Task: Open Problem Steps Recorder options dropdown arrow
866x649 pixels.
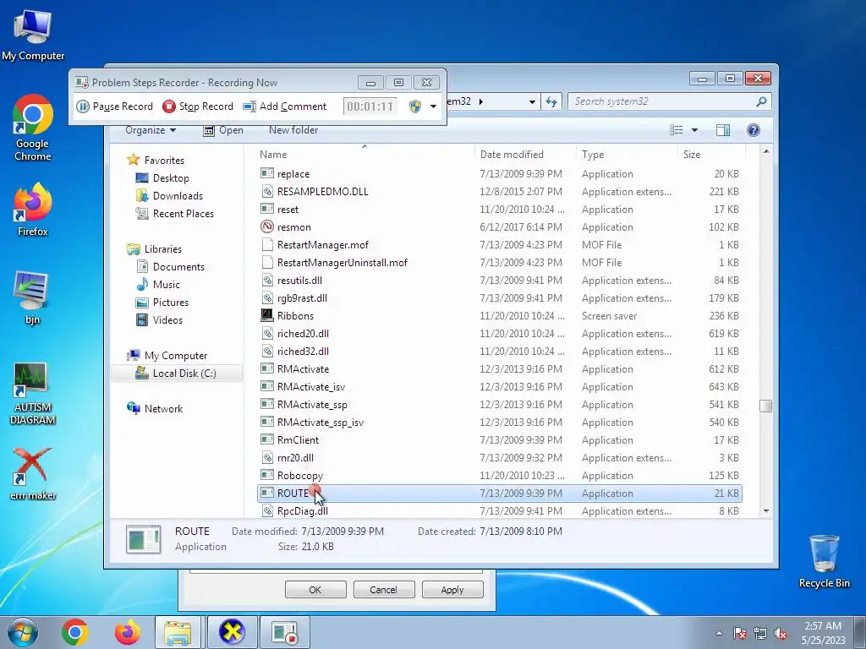Action: pyautogui.click(x=434, y=106)
